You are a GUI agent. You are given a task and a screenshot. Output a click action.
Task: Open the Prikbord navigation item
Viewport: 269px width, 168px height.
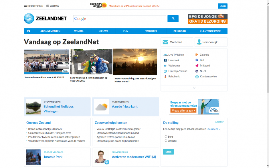180,31
